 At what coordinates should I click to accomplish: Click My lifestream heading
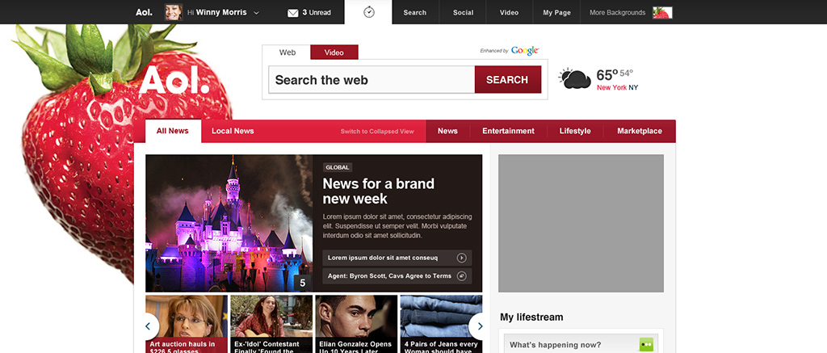coord(531,317)
